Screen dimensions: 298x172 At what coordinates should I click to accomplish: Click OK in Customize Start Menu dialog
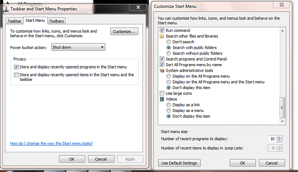(242, 163)
